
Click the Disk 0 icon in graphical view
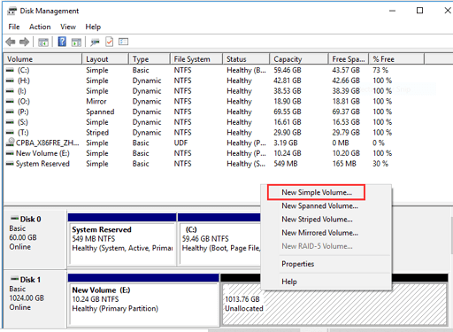coord(14,219)
